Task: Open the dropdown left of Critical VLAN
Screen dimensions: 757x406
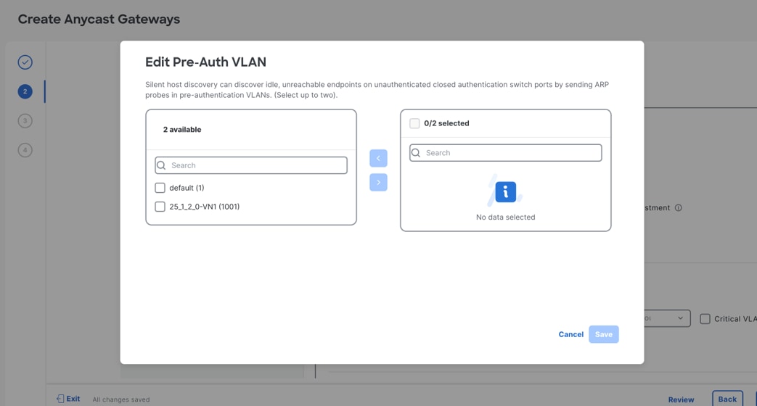Action: 667,318
